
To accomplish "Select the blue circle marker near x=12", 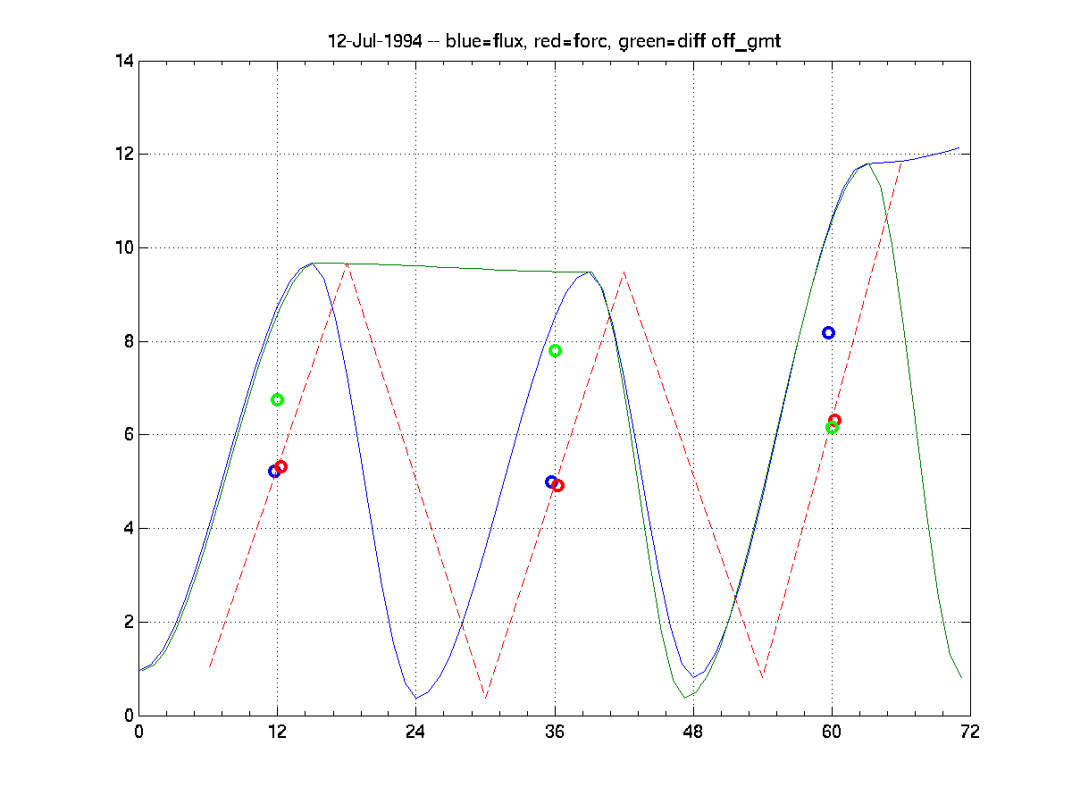I will tap(273, 471).
